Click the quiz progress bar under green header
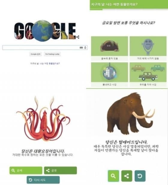This screenshot has height=185, width=168. (129, 10)
